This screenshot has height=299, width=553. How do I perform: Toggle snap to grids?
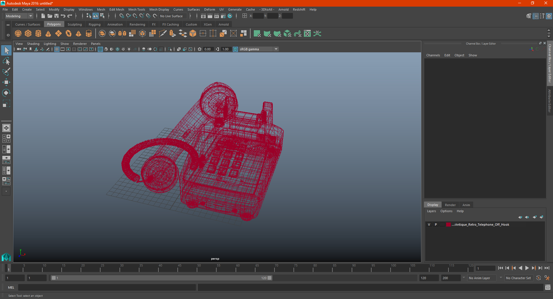pos(122,16)
